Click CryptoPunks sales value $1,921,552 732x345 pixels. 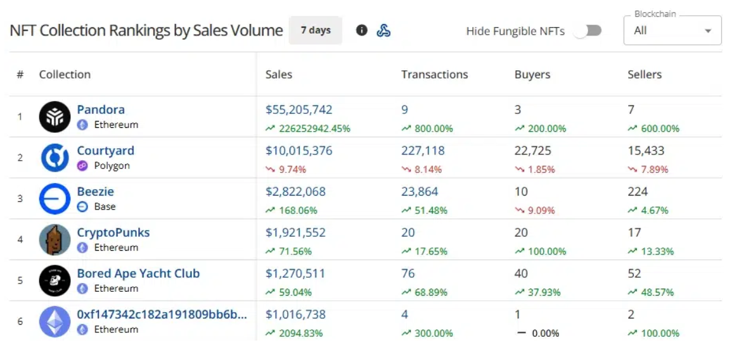pos(295,233)
